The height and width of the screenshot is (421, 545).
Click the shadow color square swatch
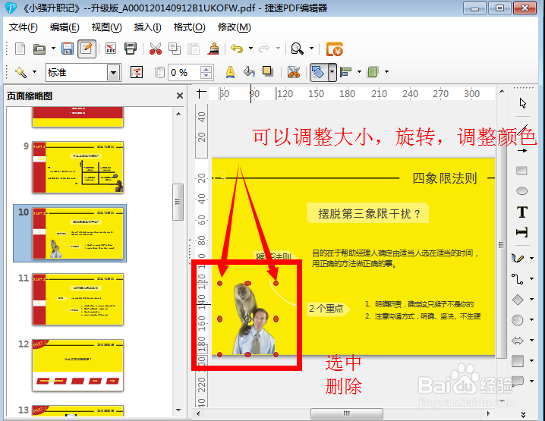click(x=267, y=71)
